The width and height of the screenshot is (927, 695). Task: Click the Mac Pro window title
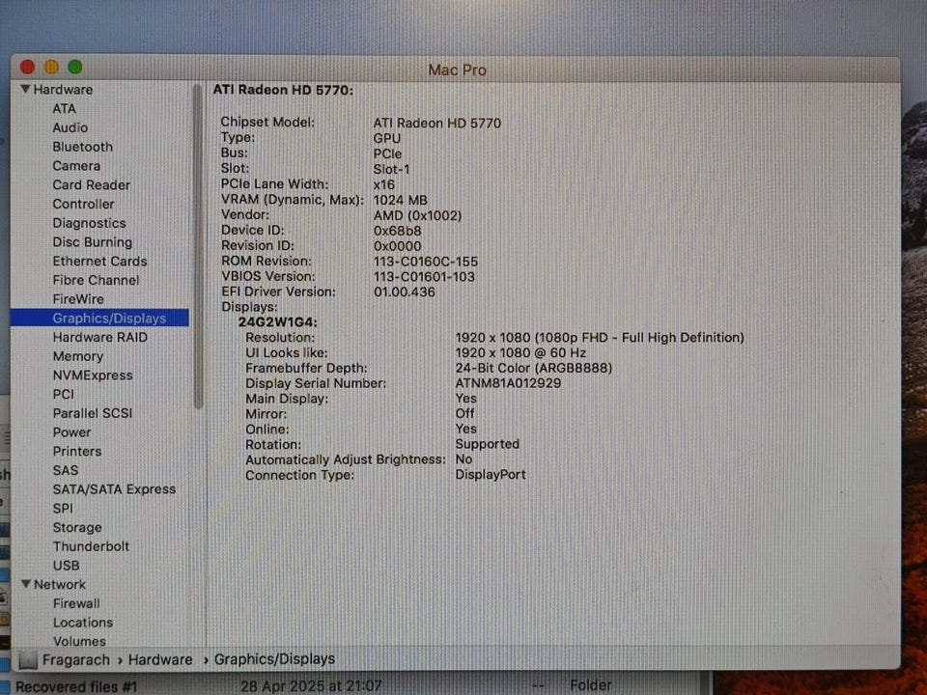click(457, 69)
